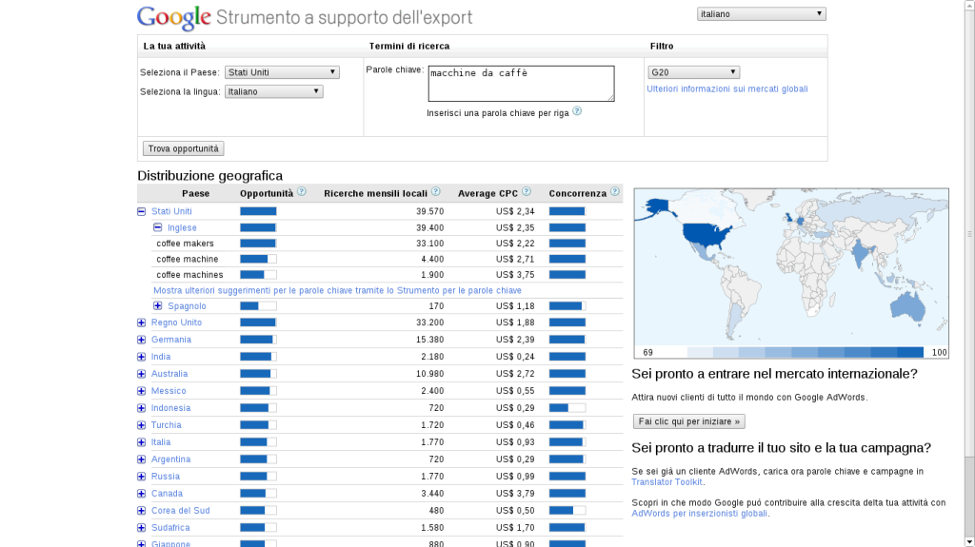Screen dimensions: 975x547
Task: Expand the Germania row
Action: [x=141, y=340]
